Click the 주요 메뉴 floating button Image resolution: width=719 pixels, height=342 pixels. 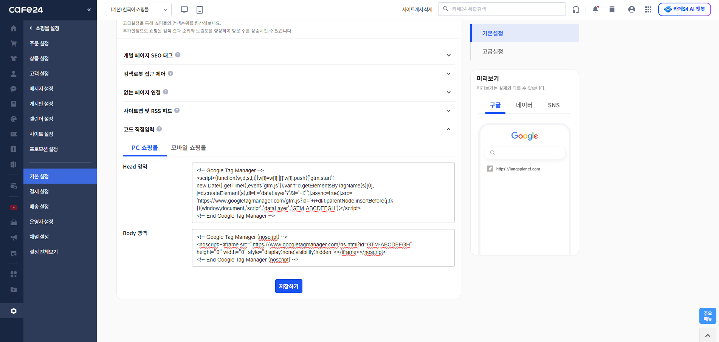click(x=708, y=316)
